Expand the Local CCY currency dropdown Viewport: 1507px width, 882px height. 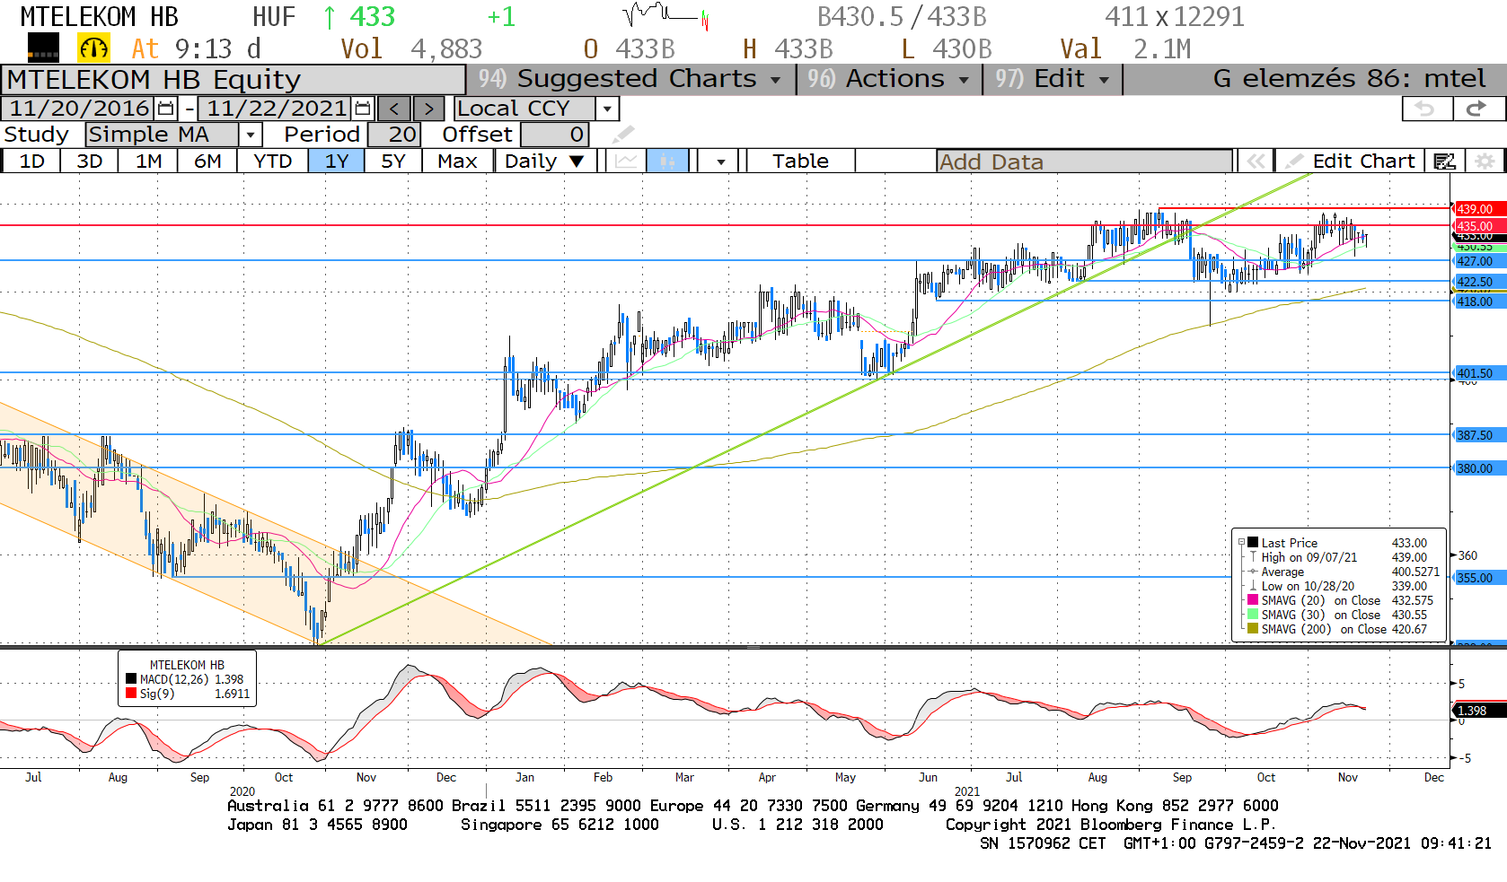click(x=608, y=109)
